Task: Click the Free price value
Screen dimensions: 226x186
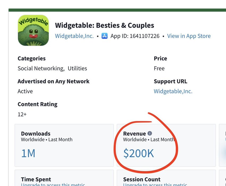Action: click(159, 69)
